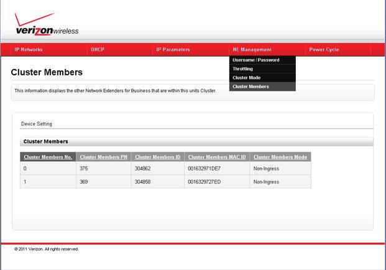Click member ID 304862
Viewport: 386px width, 270px height.
pos(143,169)
